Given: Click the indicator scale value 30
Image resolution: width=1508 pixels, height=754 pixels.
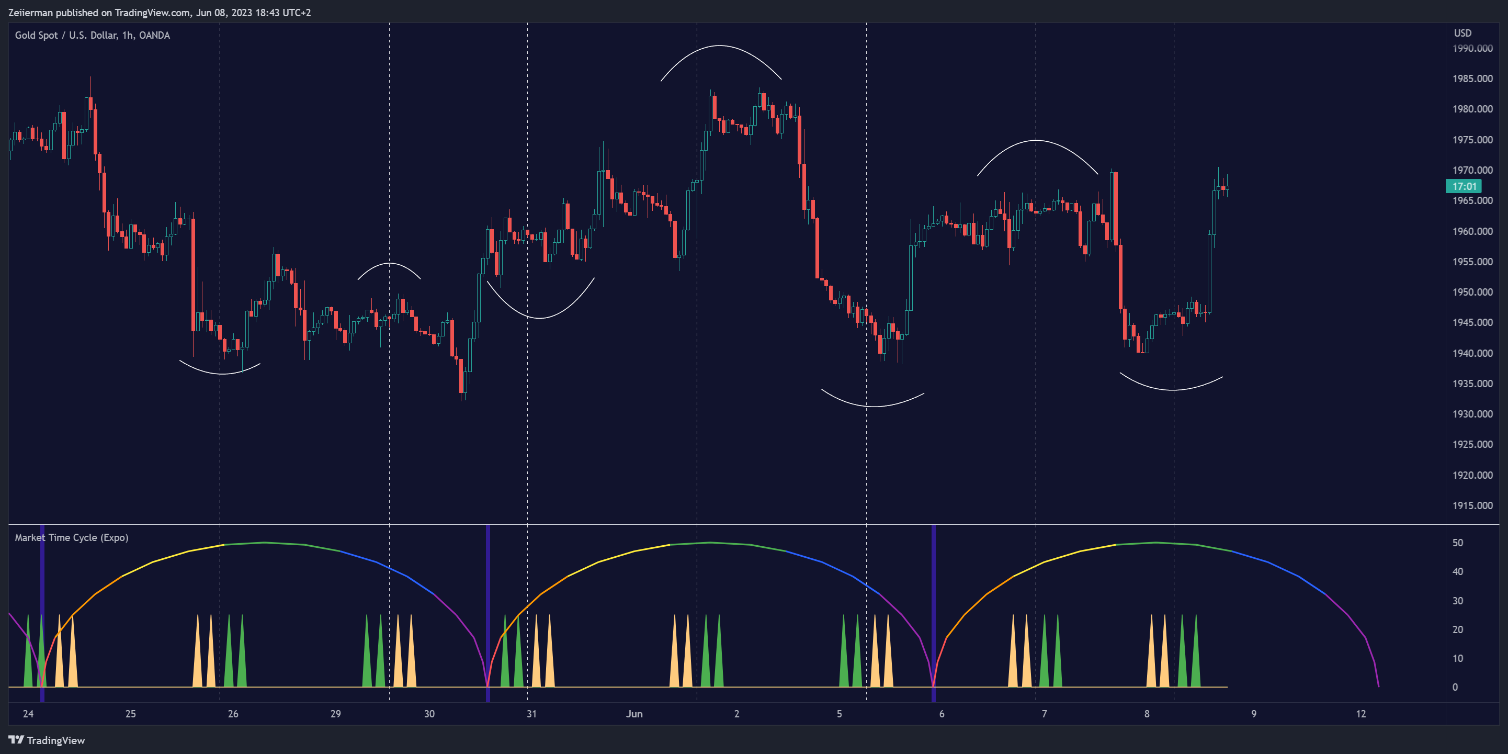Looking at the screenshot, I should point(1458,601).
